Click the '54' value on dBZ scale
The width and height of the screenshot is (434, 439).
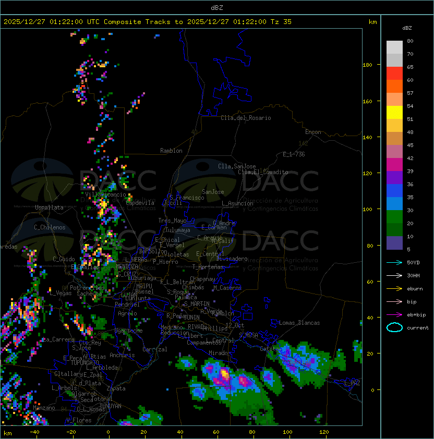point(410,106)
